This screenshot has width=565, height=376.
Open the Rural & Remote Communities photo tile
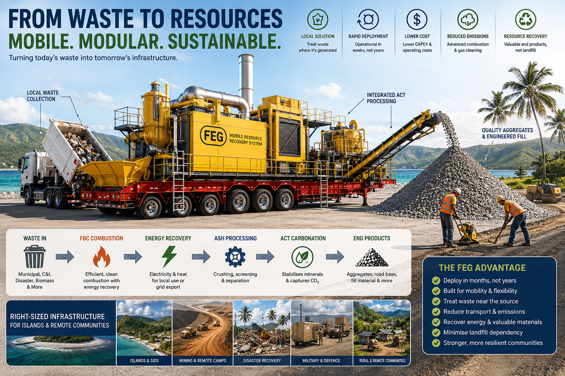pyautogui.click(x=382, y=333)
